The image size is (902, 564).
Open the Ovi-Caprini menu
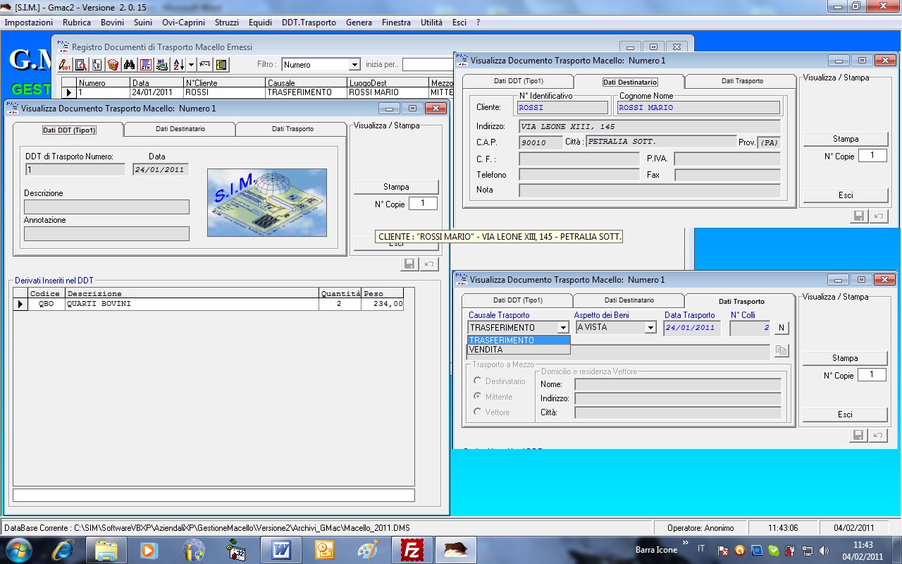183,23
